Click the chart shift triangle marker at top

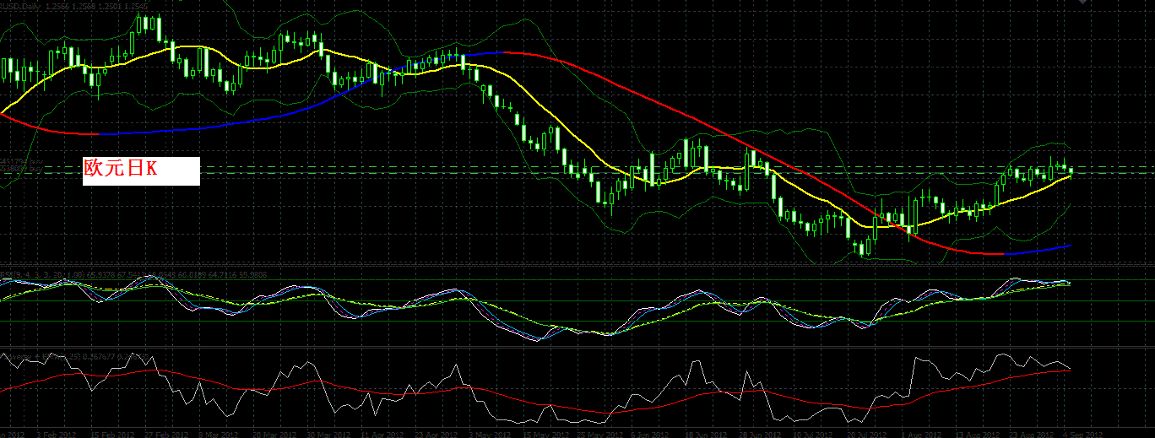point(1083,3)
